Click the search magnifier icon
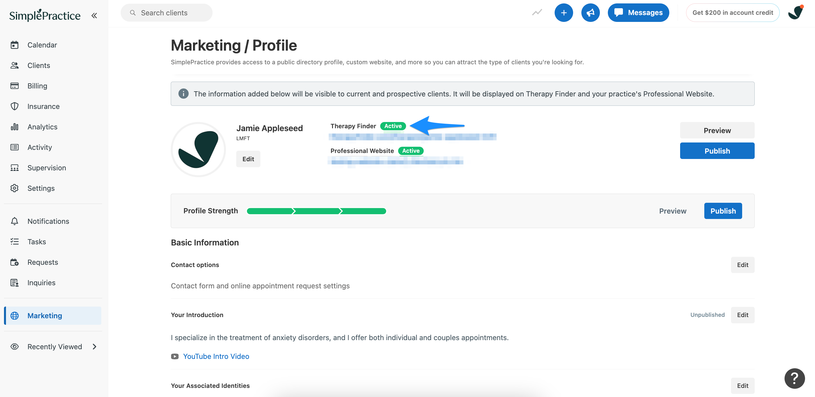 133,13
